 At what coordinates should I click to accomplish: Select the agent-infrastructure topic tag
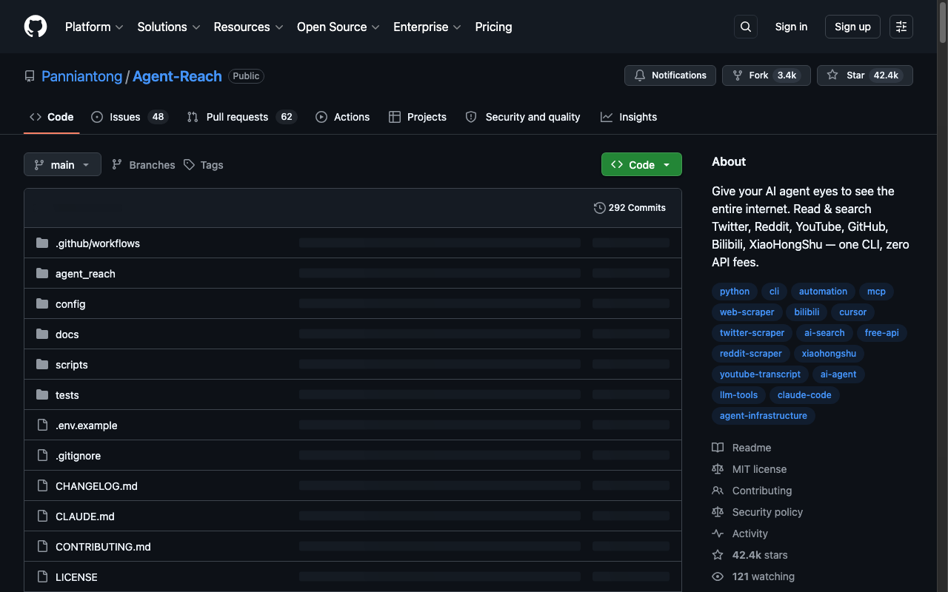[764, 416]
